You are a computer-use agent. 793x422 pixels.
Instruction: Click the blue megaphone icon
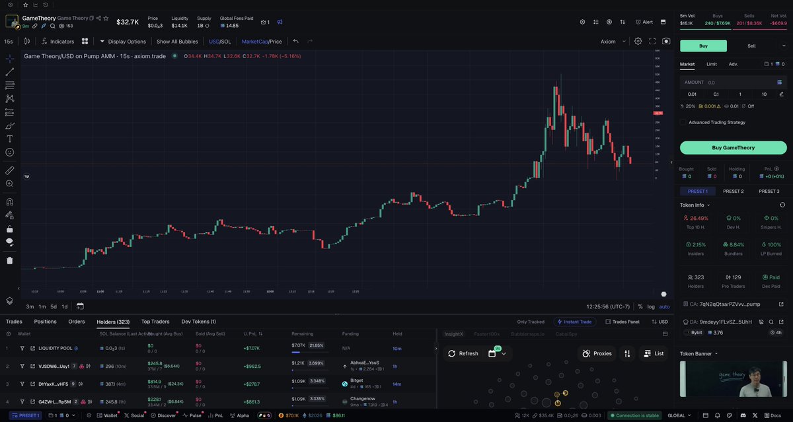(x=280, y=22)
